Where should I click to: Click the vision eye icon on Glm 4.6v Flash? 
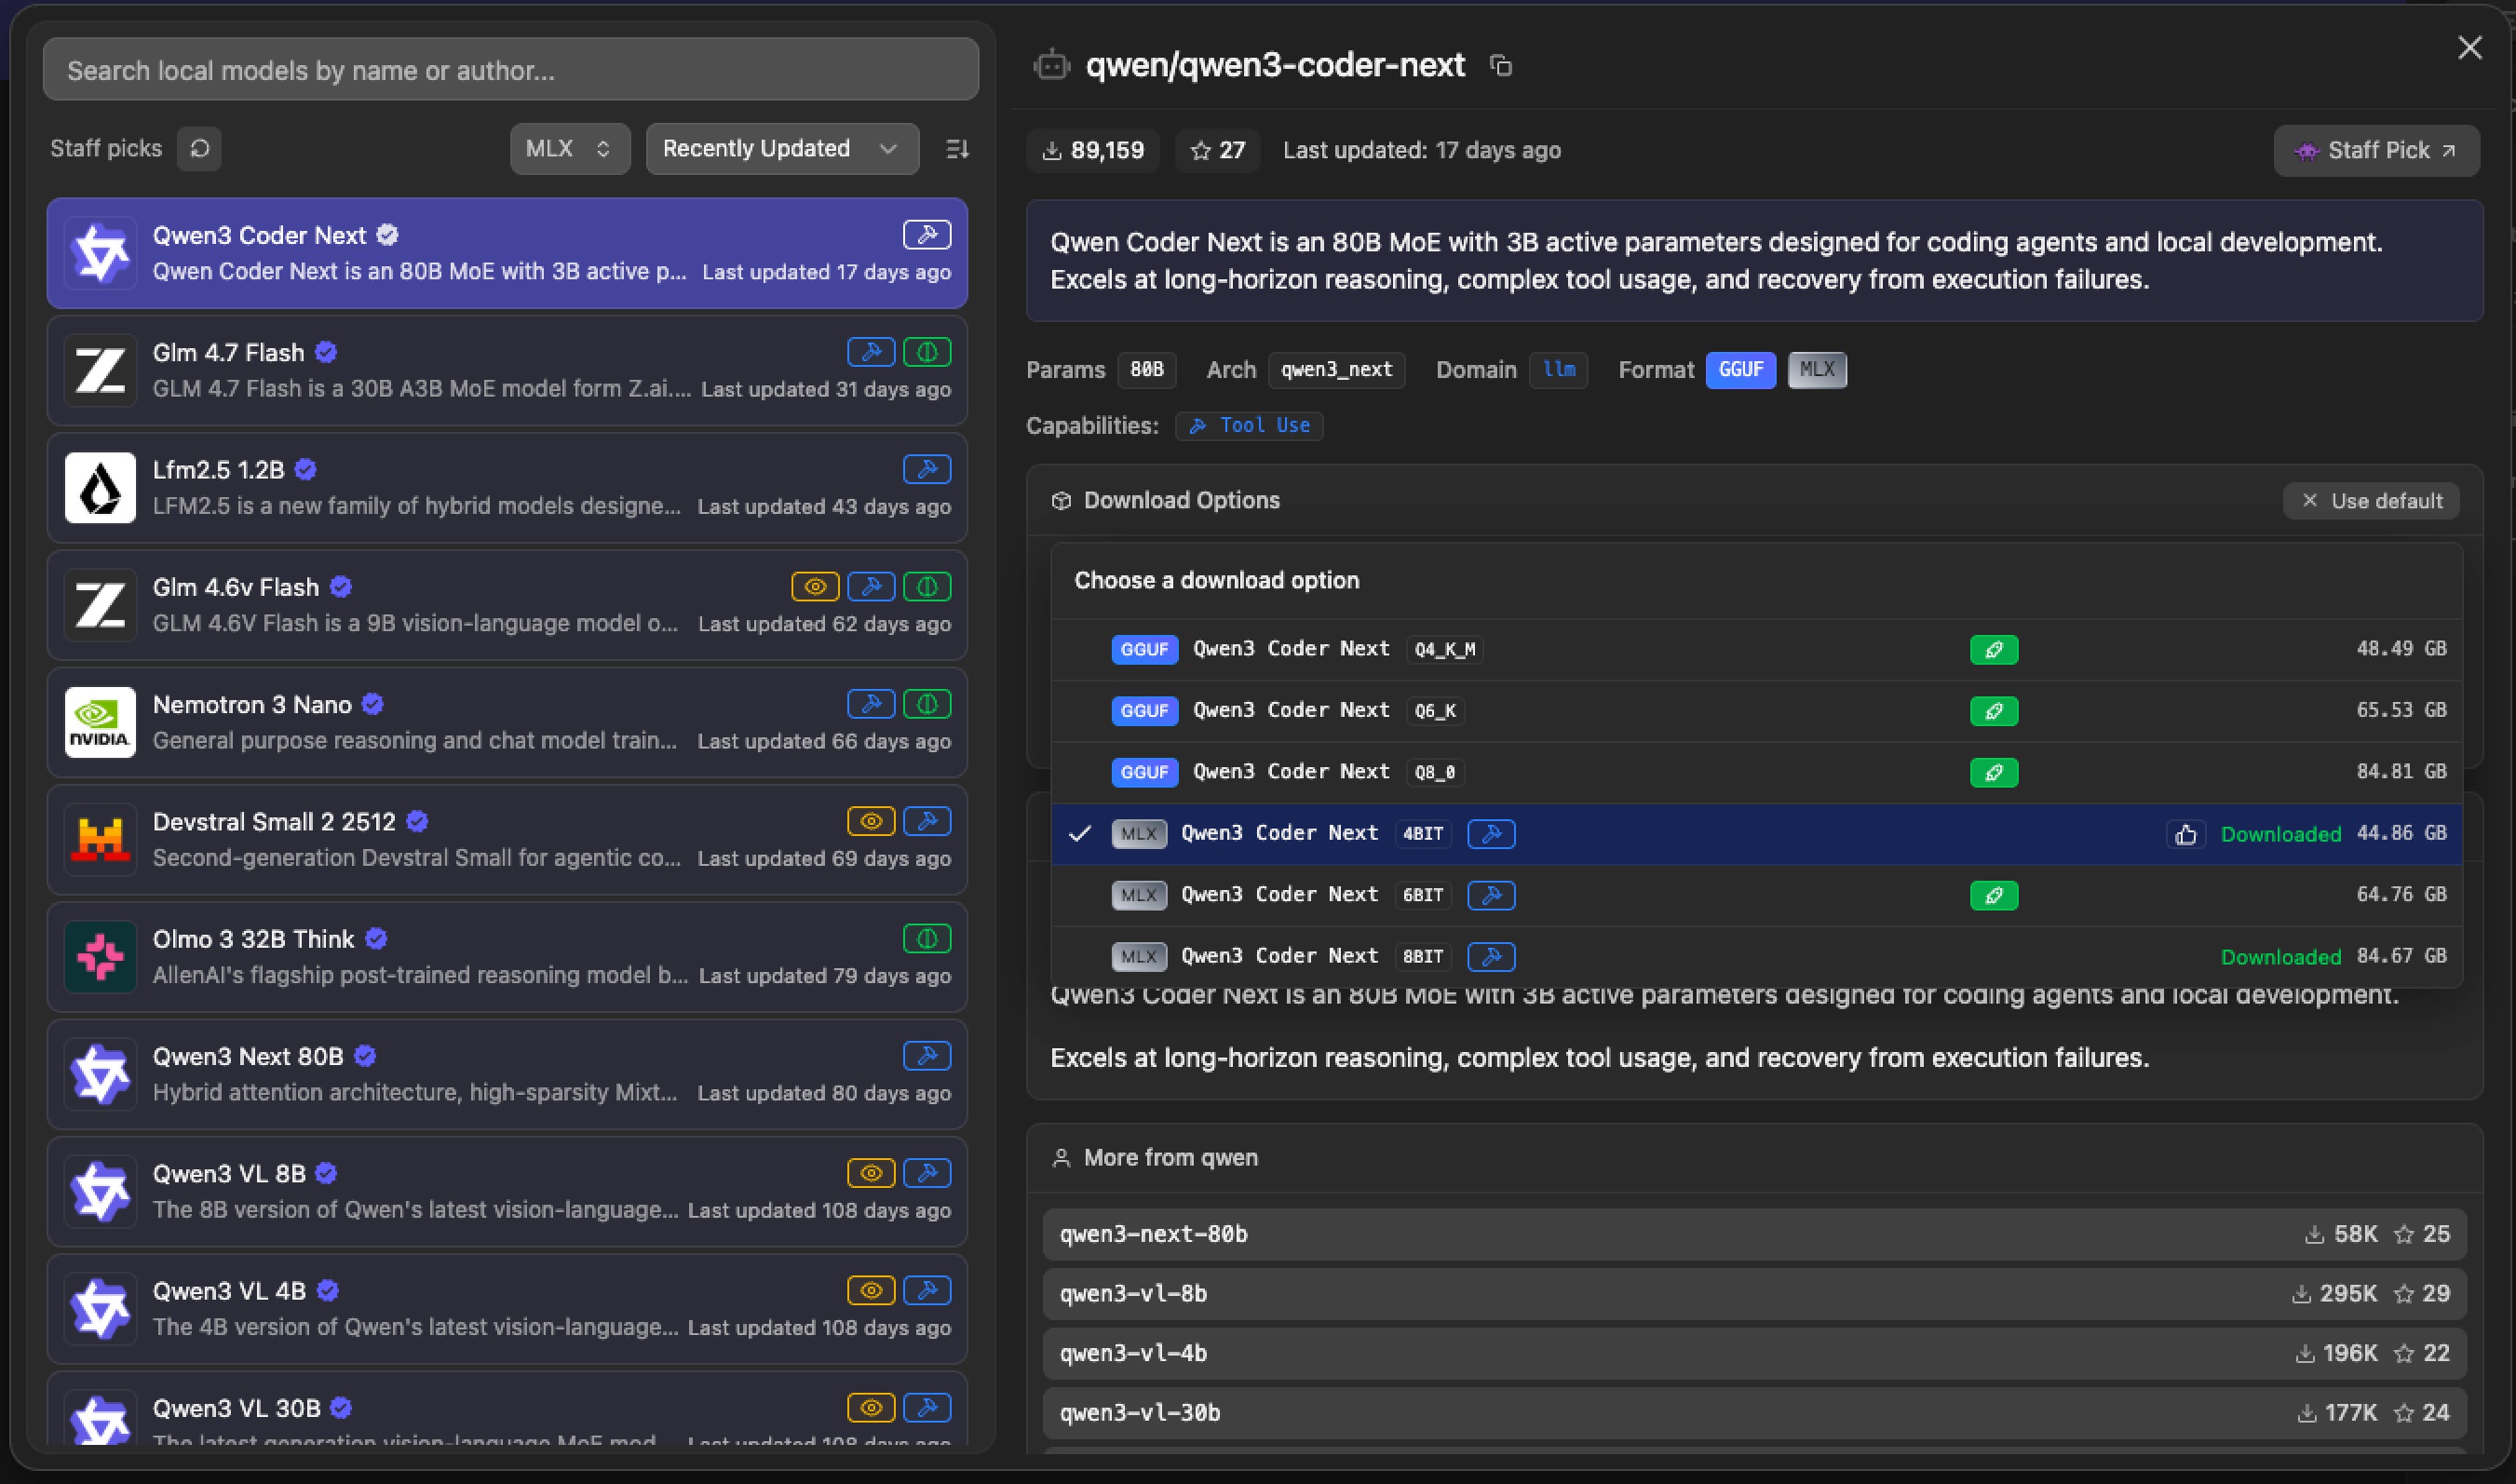click(815, 587)
